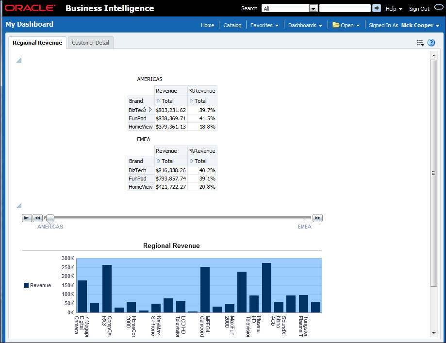Open the Help dropdown menu
Viewport: 446px width, 343px height.
[x=394, y=9]
